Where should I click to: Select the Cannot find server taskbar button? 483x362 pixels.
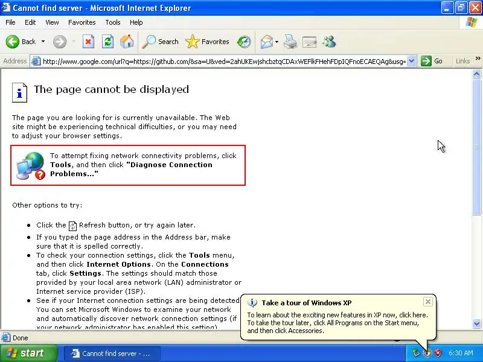112,354
